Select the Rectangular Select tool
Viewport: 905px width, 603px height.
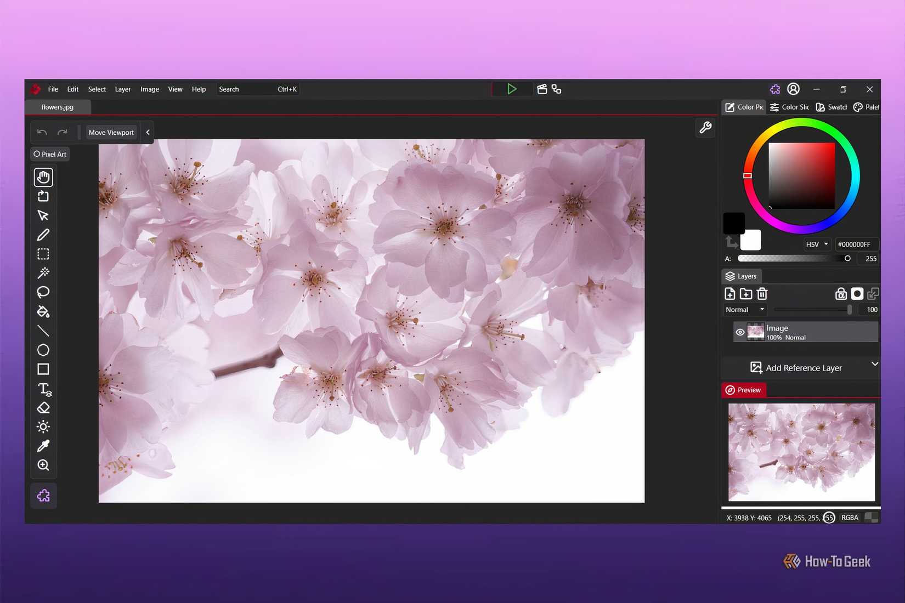(x=43, y=254)
